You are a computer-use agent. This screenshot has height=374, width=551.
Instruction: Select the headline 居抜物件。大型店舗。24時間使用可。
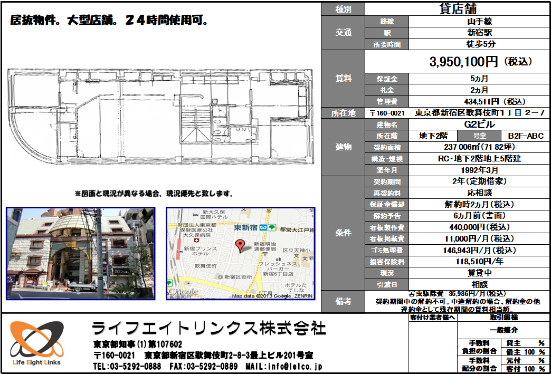coord(109,21)
